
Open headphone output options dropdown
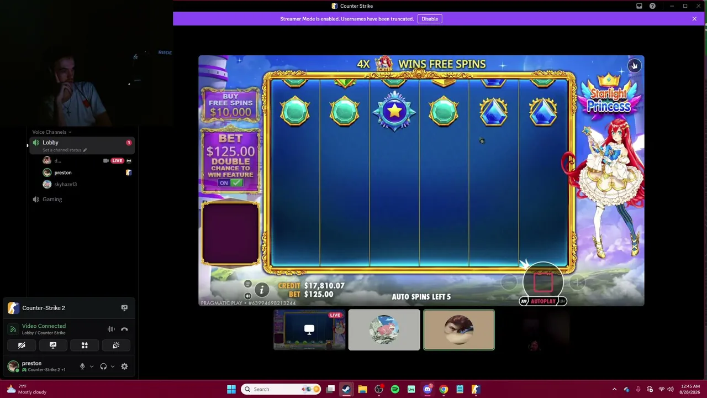tap(113, 366)
